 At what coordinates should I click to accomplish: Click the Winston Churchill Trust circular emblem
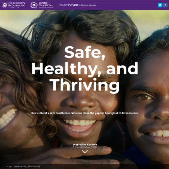(34, 5)
